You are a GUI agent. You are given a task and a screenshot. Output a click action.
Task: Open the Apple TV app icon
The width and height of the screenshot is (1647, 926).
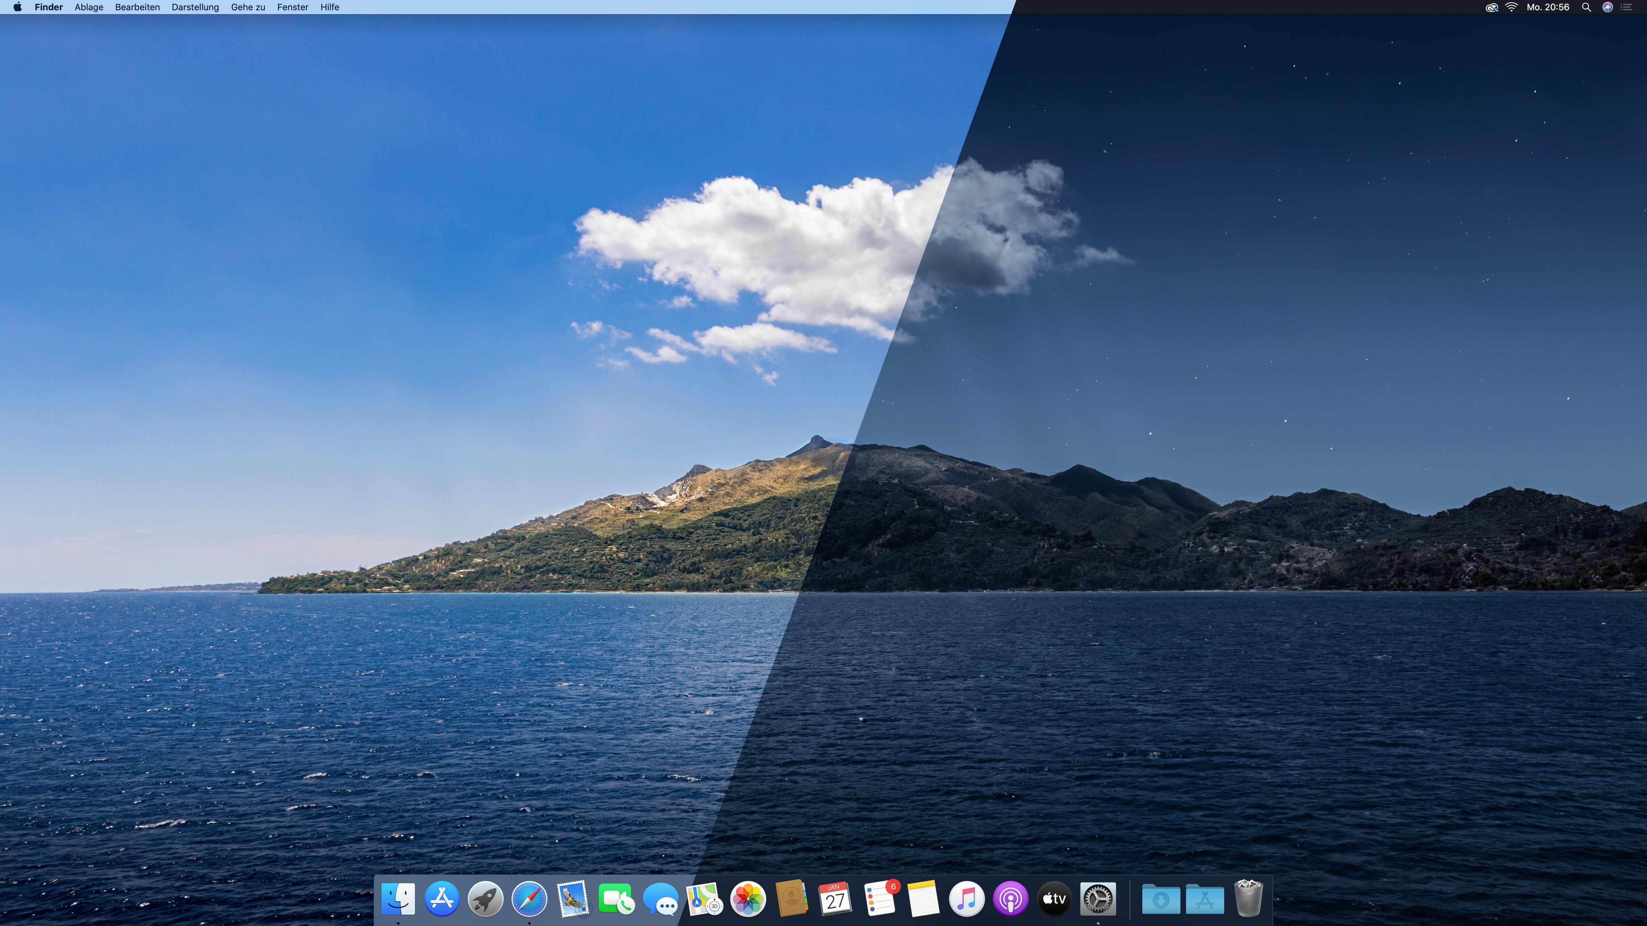tap(1054, 899)
